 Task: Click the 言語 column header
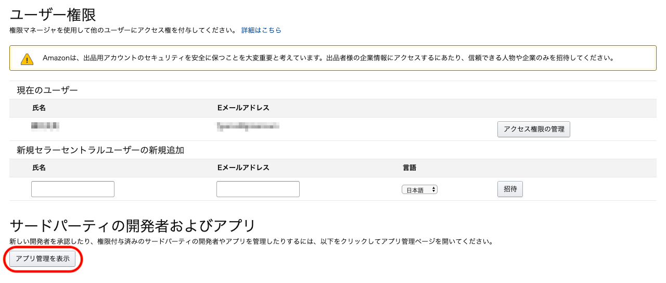click(409, 168)
